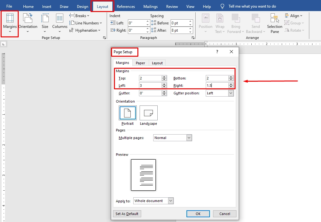Open the Apply to dropdown
Viewport: 321px width, 222px height.
[x=170, y=200]
